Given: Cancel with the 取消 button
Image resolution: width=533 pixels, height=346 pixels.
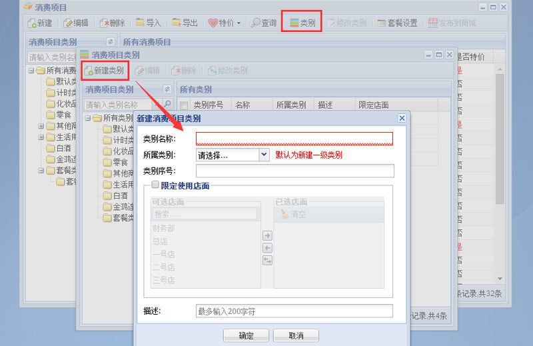Looking at the screenshot, I should (x=296, y=335).
